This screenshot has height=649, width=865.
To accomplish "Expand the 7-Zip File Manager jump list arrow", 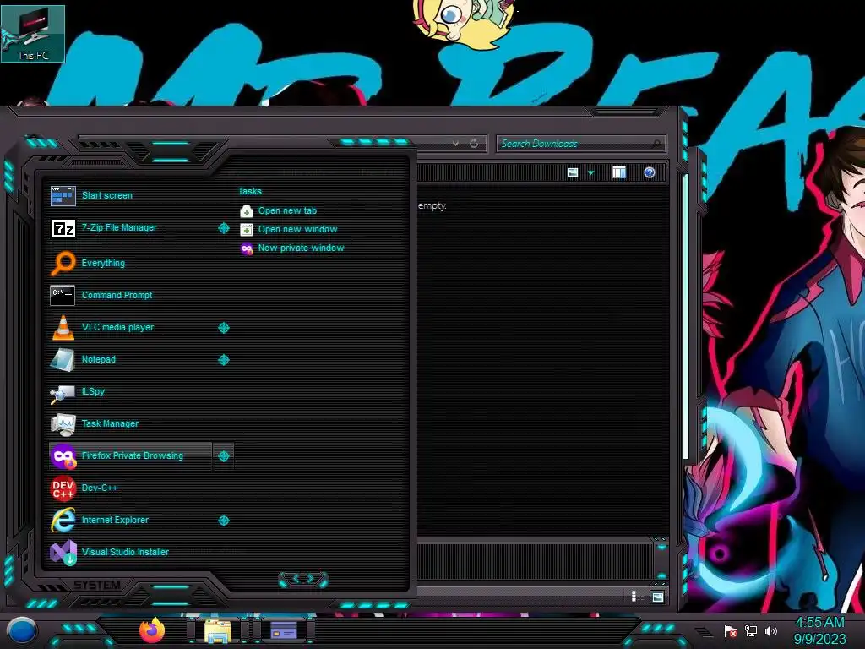I will pyautogui.click(x=223, y=228).
